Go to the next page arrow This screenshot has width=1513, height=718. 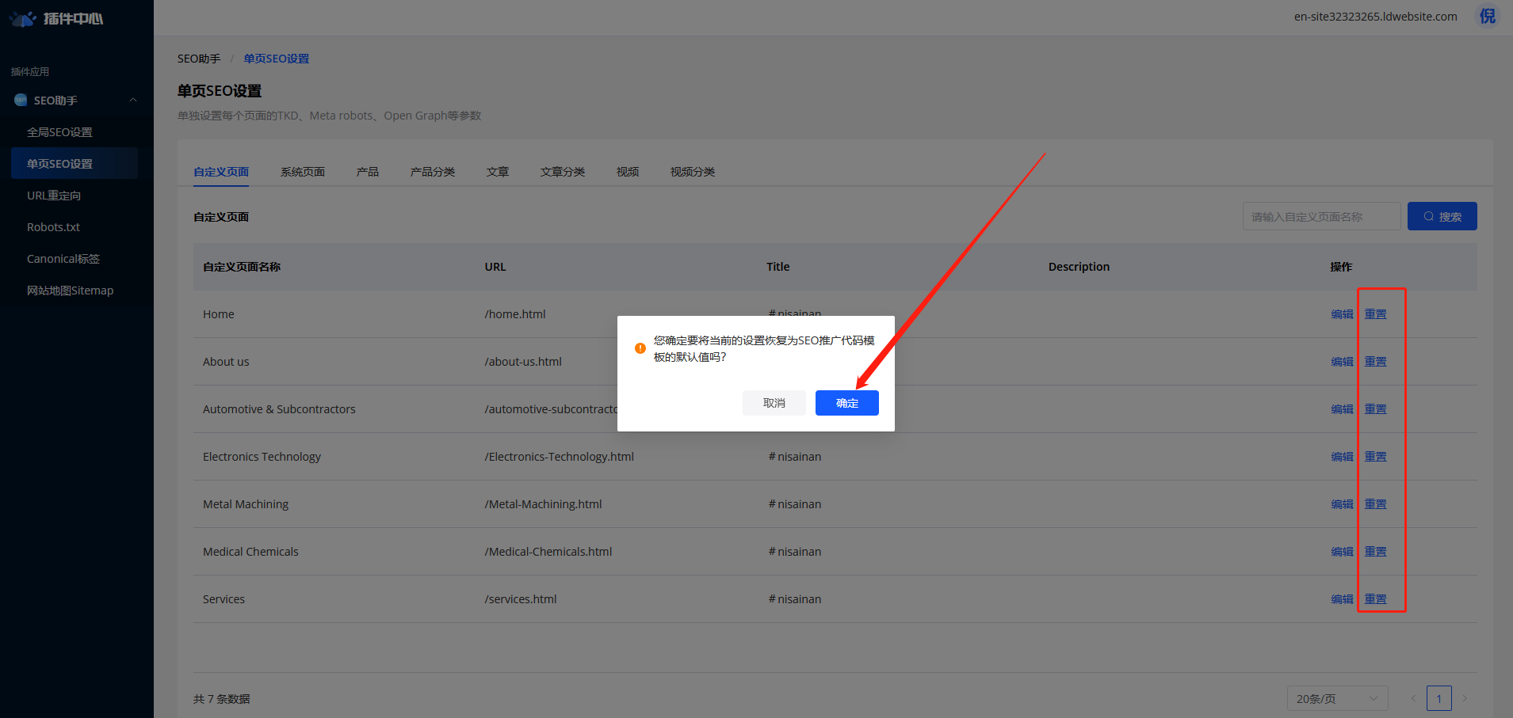pos(1465,698)
